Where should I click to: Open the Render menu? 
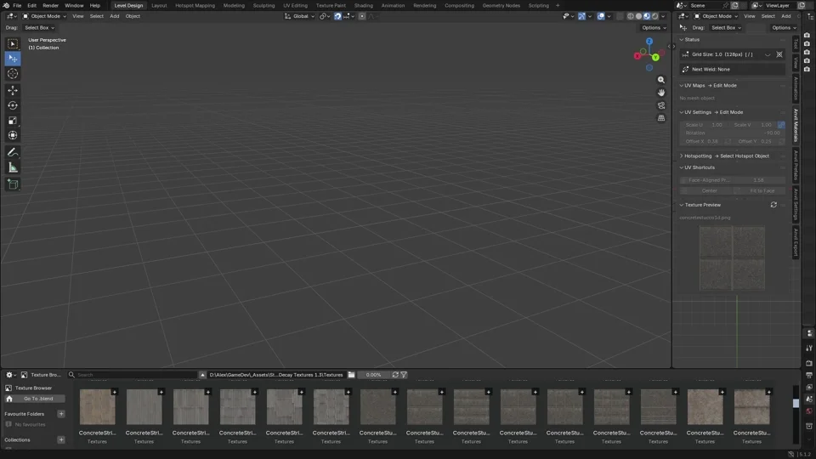pyautogui.click(x=50, y=5)
